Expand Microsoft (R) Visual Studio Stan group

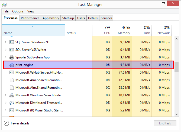[x=5, y=110]
